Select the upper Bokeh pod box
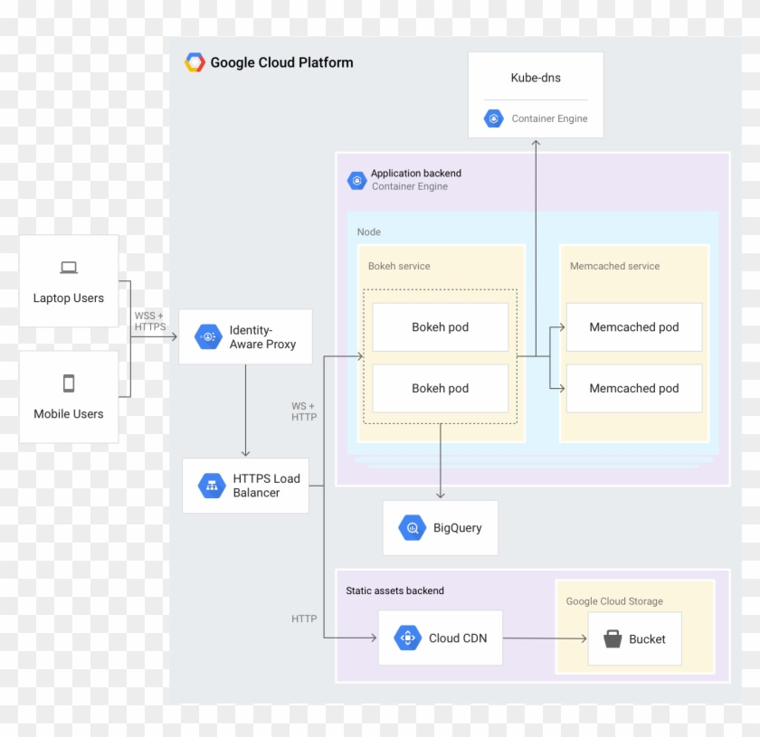760x737 pixels. [x=440, y=327]
